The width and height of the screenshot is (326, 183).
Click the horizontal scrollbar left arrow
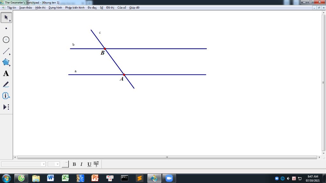15,157
